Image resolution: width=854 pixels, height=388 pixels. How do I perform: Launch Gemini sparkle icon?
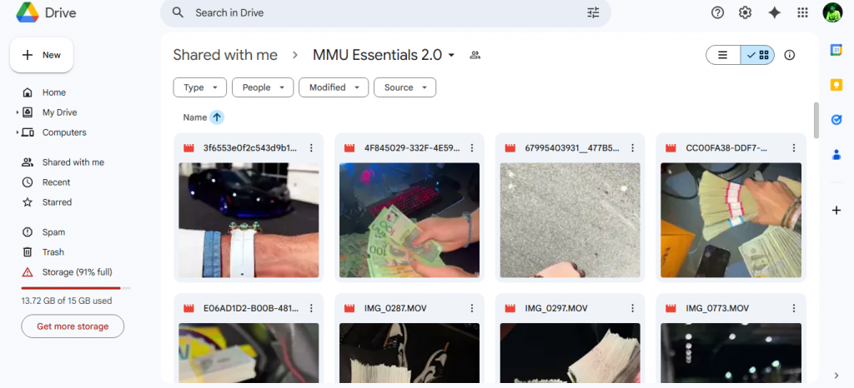(774, 12)
